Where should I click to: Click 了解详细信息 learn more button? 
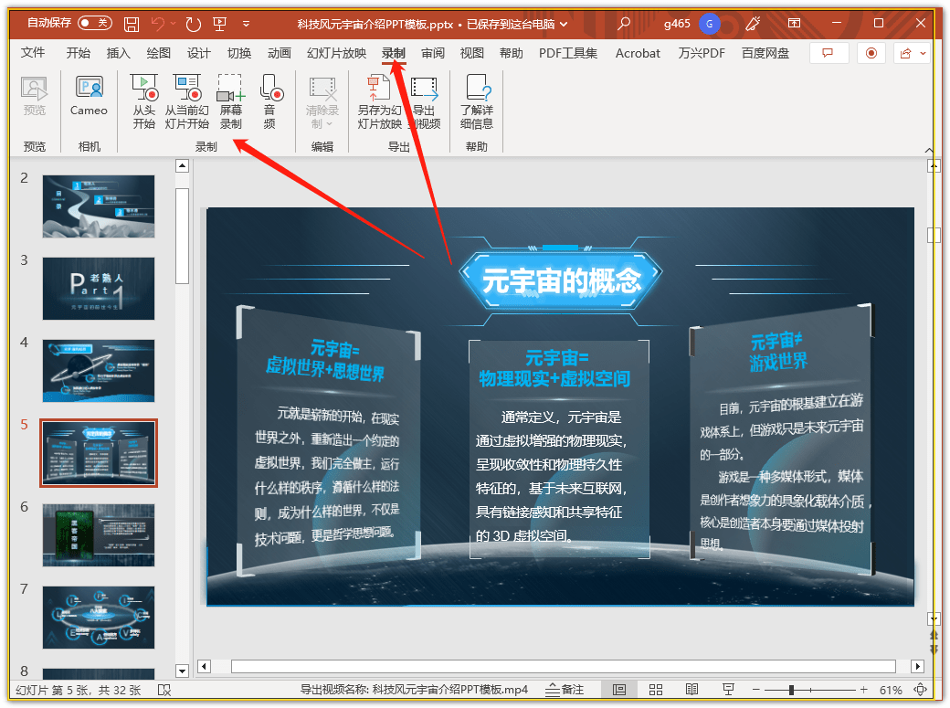[x=477, y=101]
